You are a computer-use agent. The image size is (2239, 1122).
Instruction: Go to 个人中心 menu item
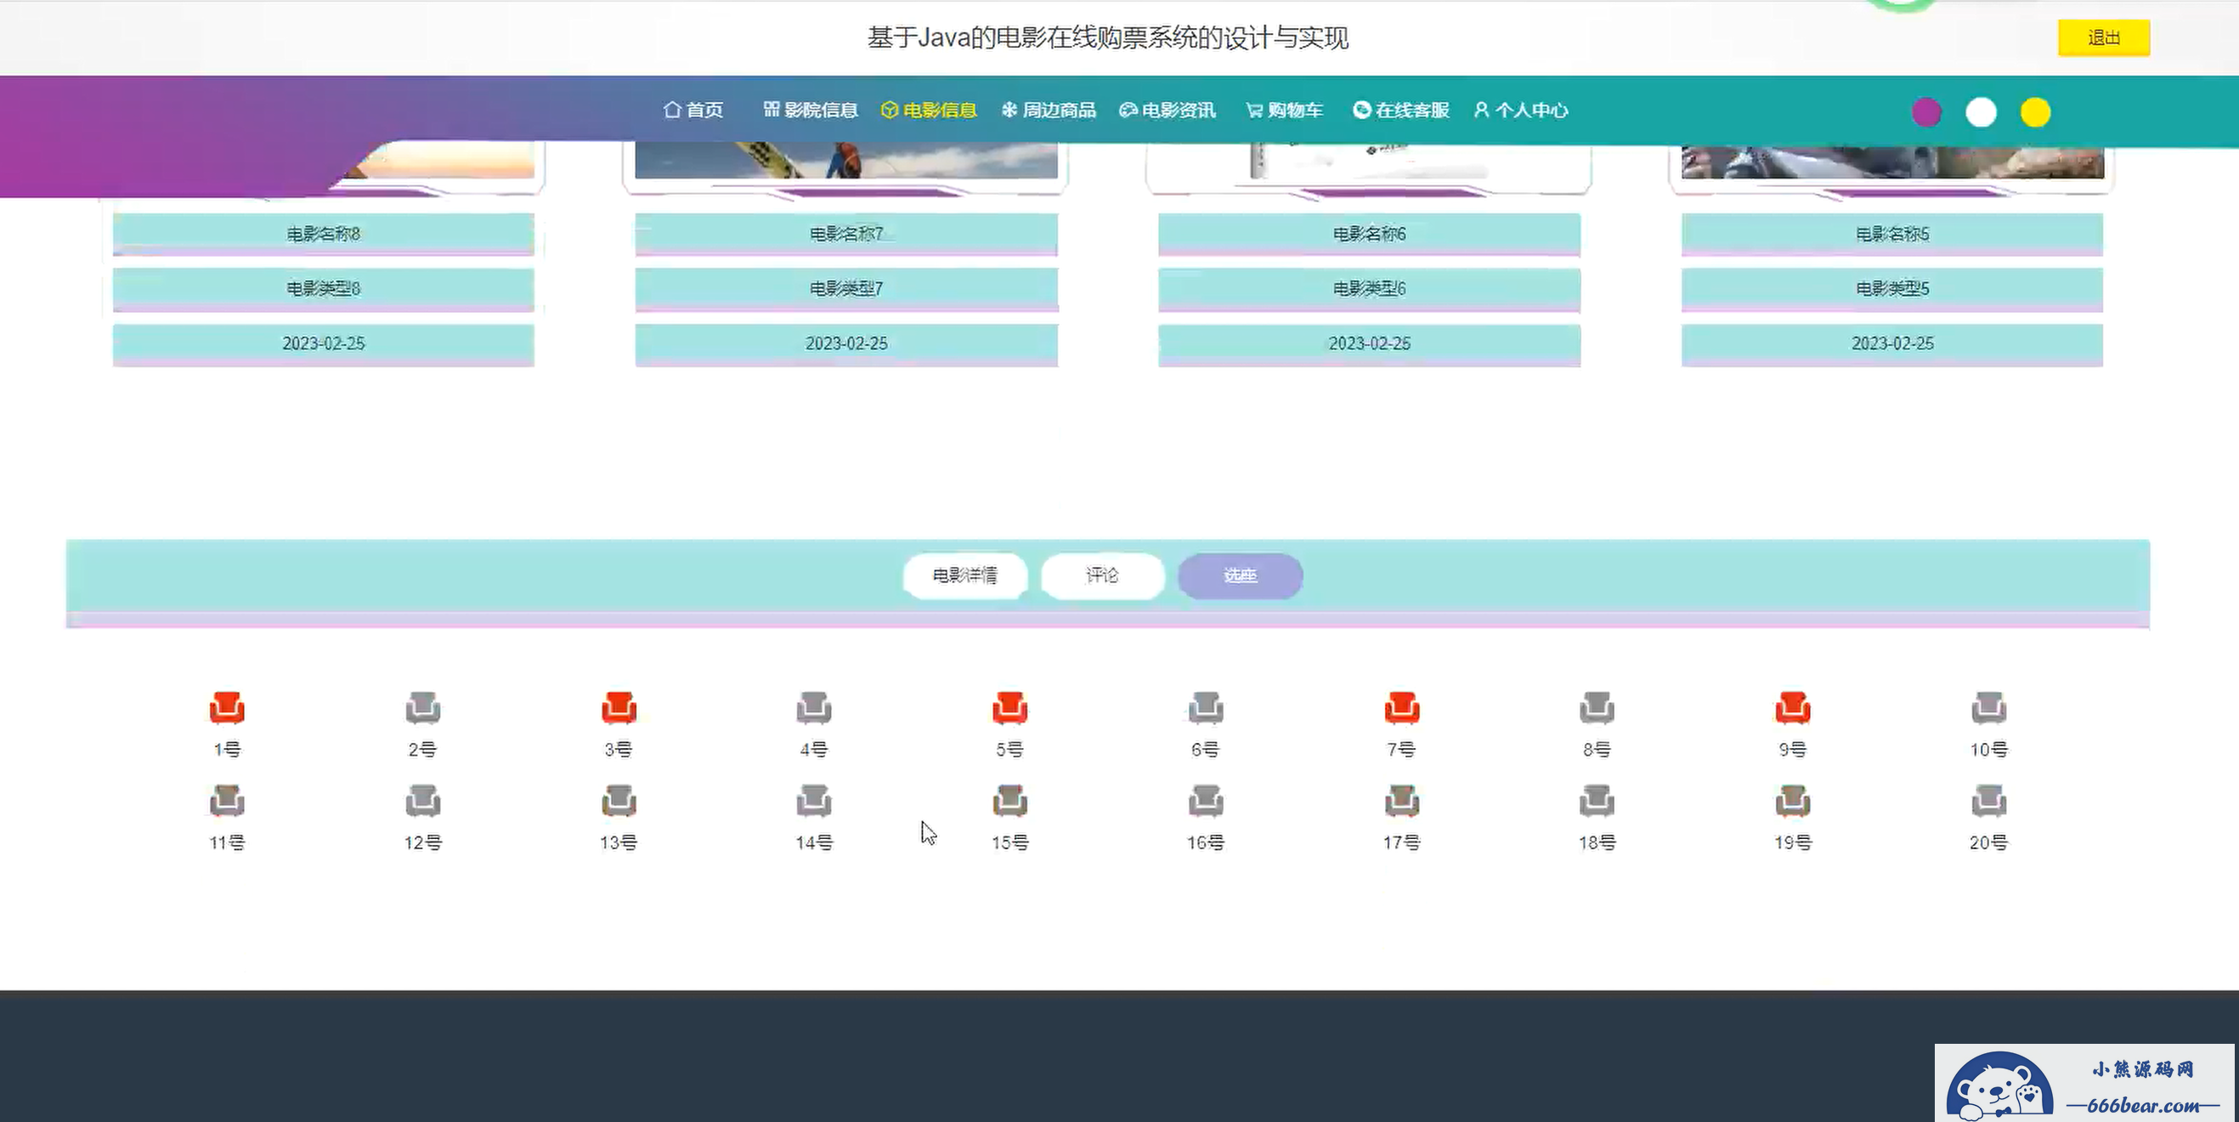(x=1521, y=110)
